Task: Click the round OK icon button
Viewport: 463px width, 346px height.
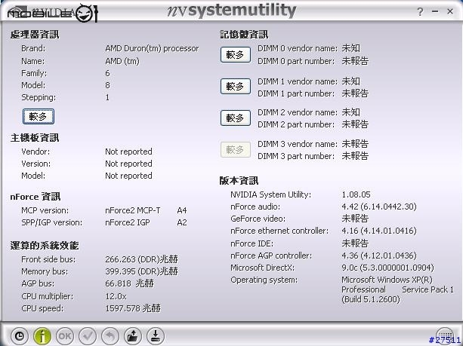Action: tap(65, 336)
